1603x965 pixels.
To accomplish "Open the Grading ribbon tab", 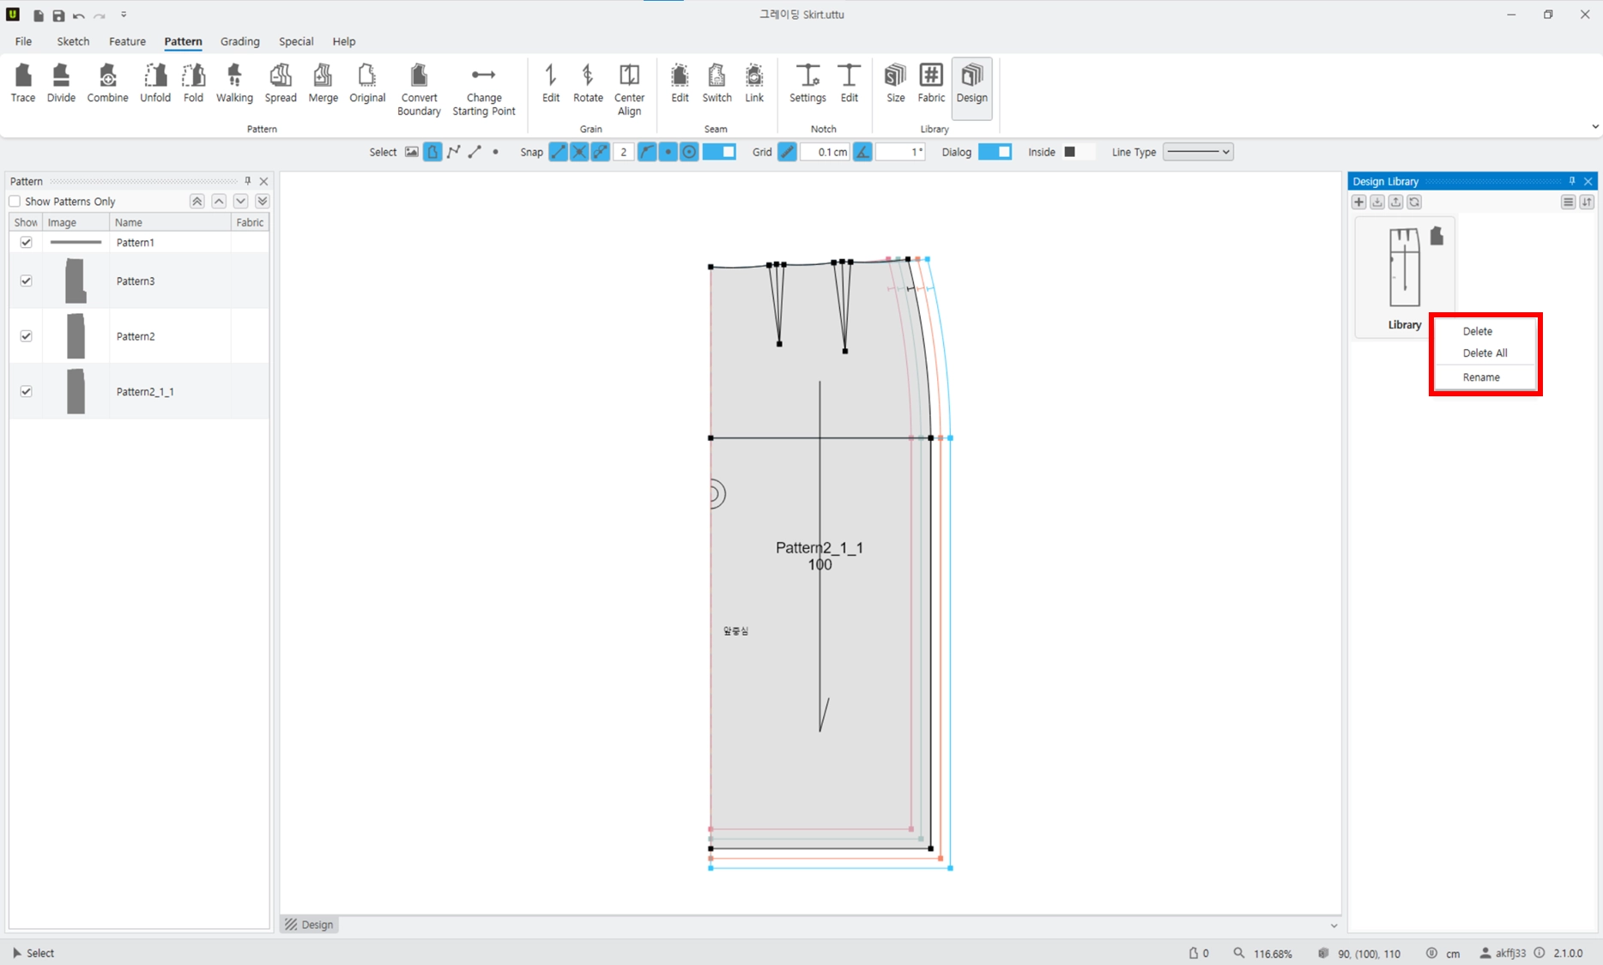I will click(x=239, y=41).
